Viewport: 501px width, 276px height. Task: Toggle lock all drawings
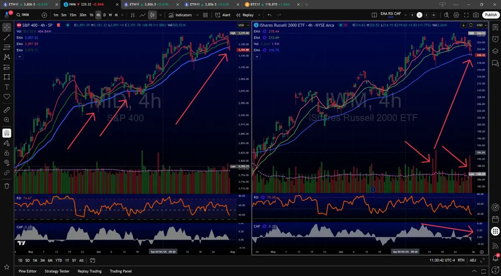(7, 153)
